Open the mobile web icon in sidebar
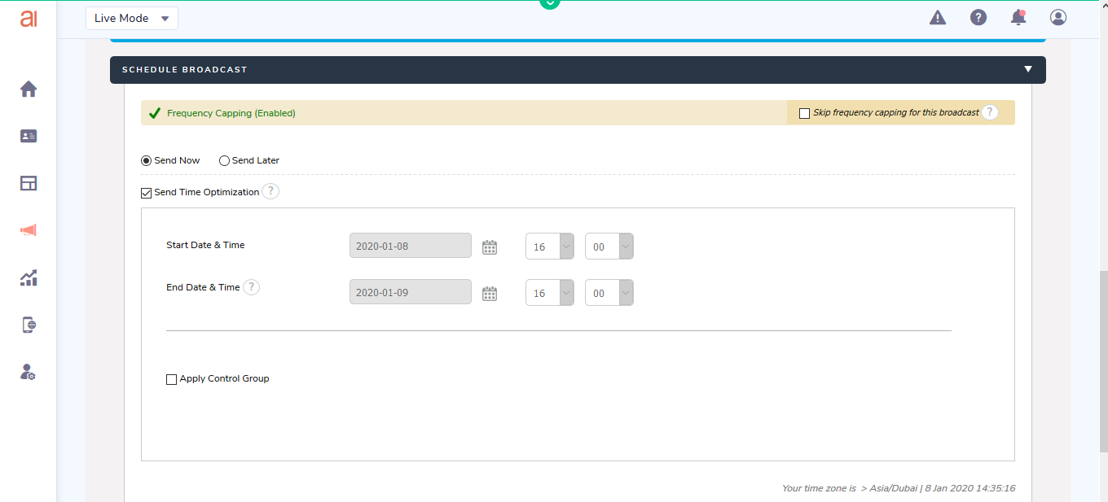 (29, 325)
